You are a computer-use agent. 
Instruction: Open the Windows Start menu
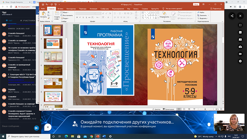[3, 136]
